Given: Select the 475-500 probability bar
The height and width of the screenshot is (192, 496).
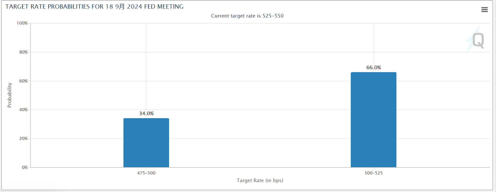Looking at the screenshot, I should coord(146,143).
